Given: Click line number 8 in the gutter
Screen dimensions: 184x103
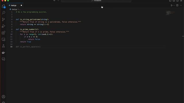Looking at the screenshot, I should click(x=12, y=29).
